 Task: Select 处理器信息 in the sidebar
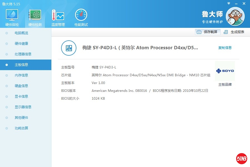click(x=23, y=54)
